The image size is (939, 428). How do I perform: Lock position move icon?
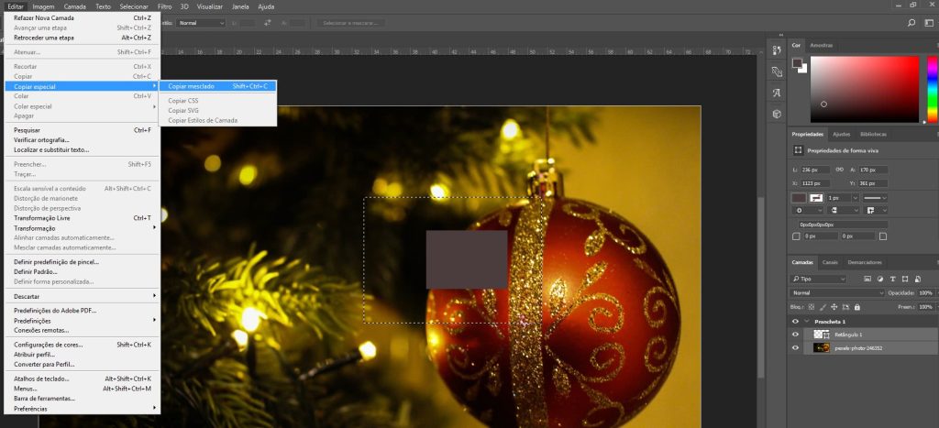click(x=834, y=307)
